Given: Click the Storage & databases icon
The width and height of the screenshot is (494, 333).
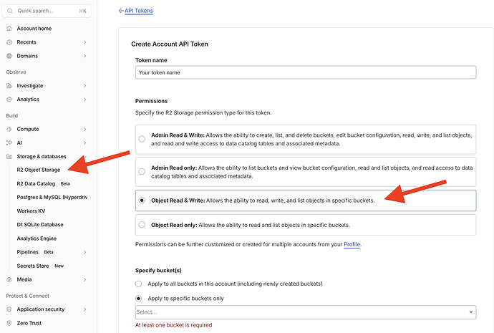Looking at the screenshot, I should point(9,157).
